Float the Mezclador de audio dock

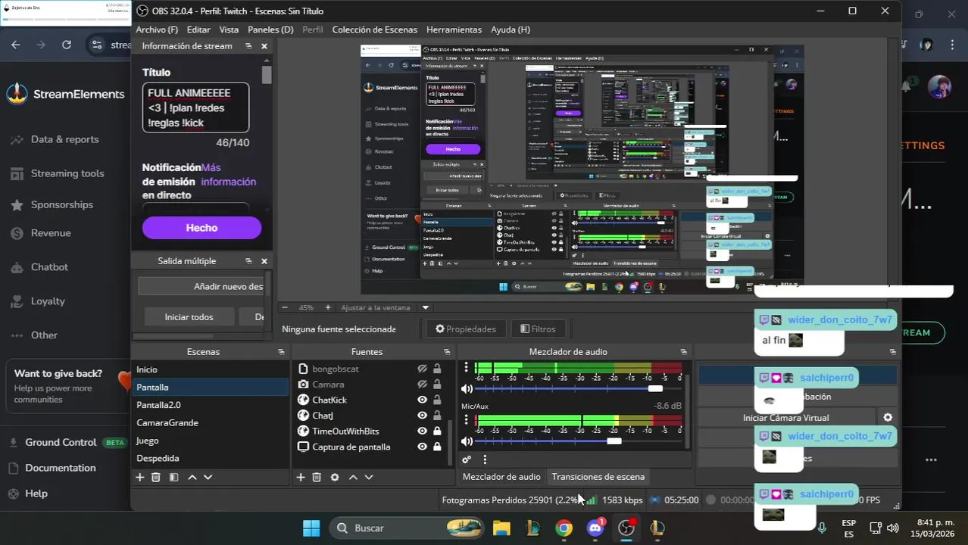683,352
